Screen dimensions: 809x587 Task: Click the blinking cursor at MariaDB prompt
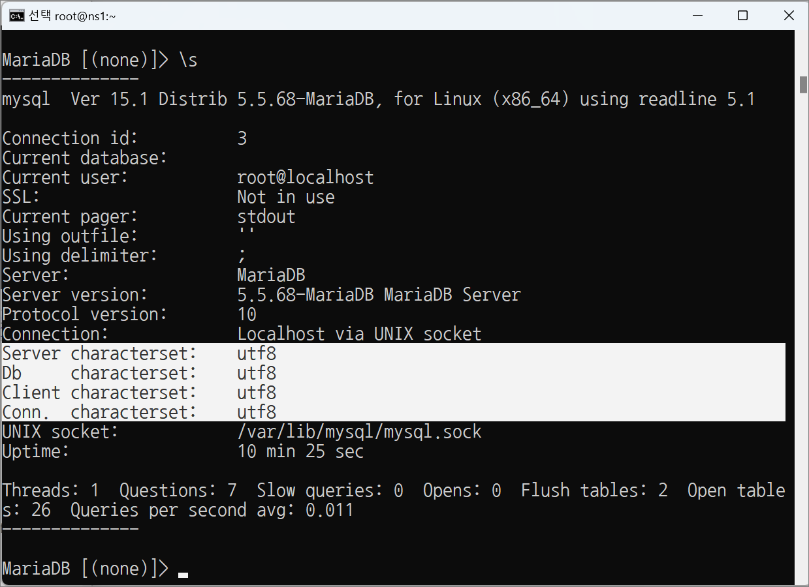[183, 575]
